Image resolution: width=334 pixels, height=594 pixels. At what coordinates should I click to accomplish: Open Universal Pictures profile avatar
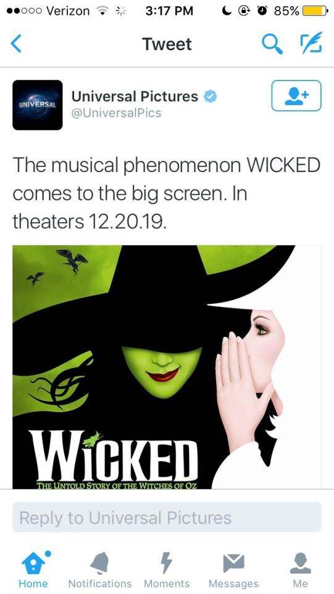click(38, 105)
